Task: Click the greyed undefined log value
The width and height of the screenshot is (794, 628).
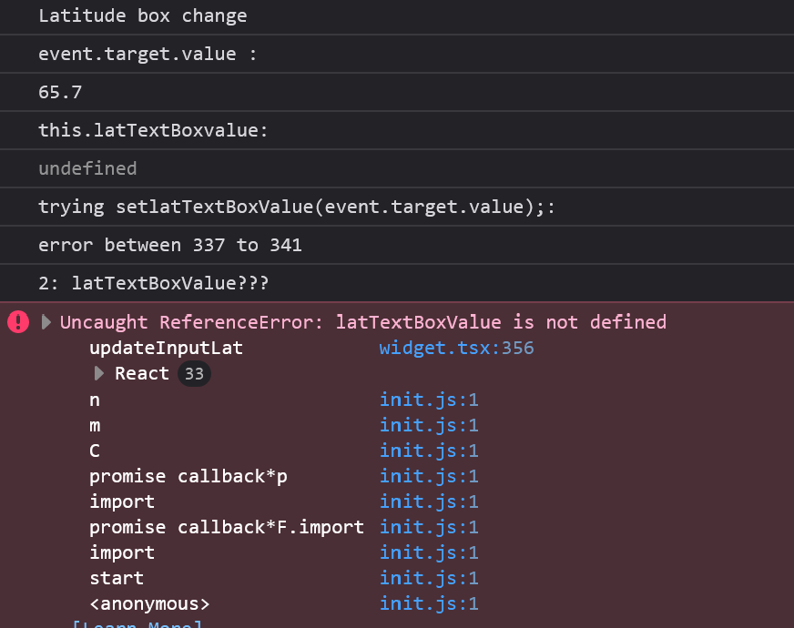Action: tap(87, 168)
